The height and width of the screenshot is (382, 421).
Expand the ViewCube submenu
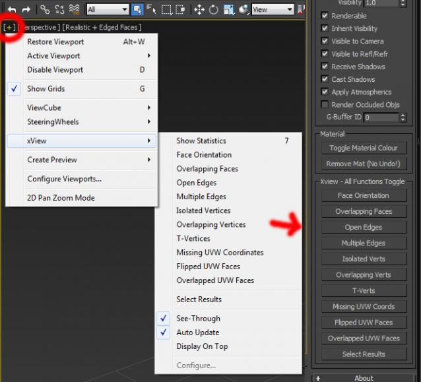(x=82, y=108)
